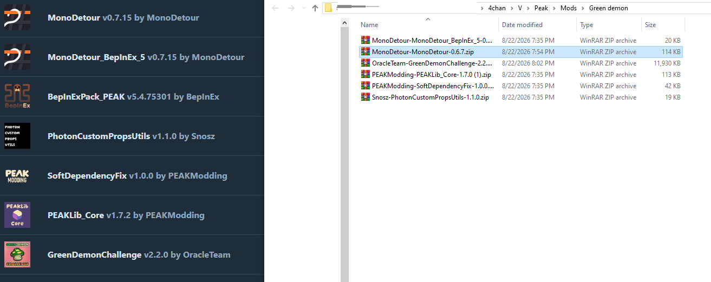Click the GreenDemonChallenge mushroom icon
711x282 pixels.
(x=17, y=254)
